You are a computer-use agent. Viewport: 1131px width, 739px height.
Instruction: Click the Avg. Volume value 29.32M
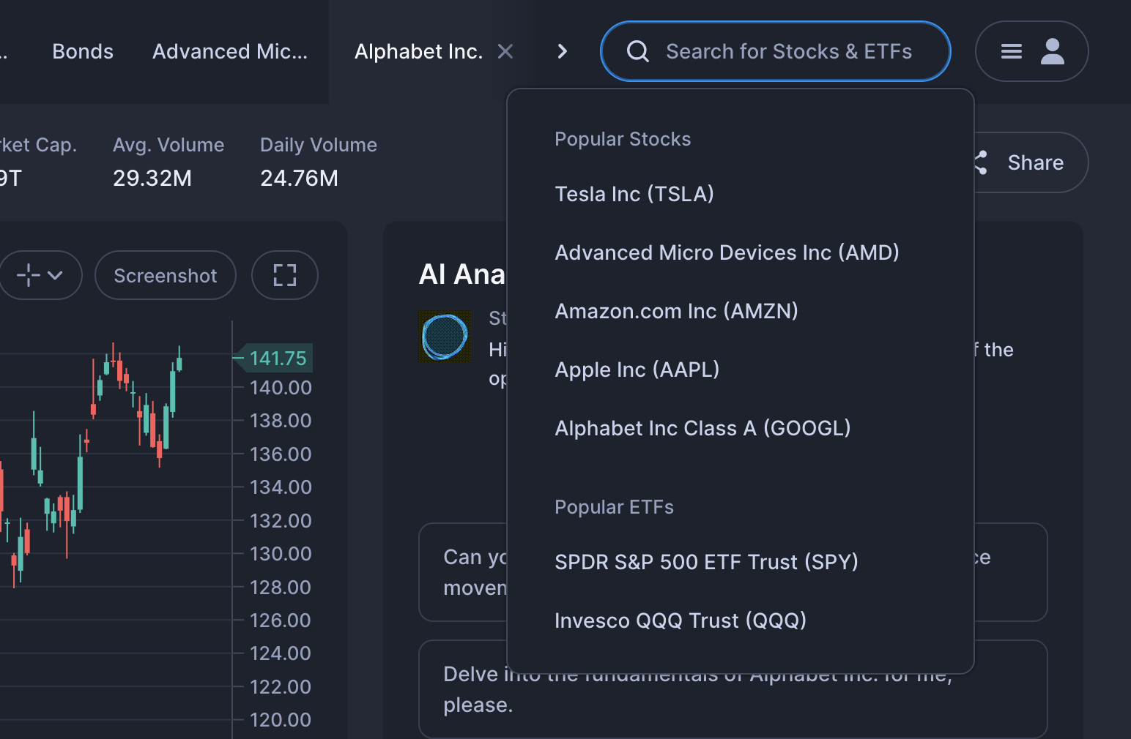coord(152,178)
